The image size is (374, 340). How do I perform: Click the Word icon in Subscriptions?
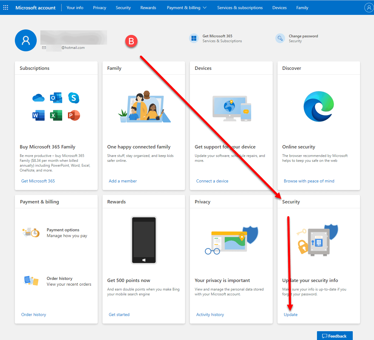point(39,115)
